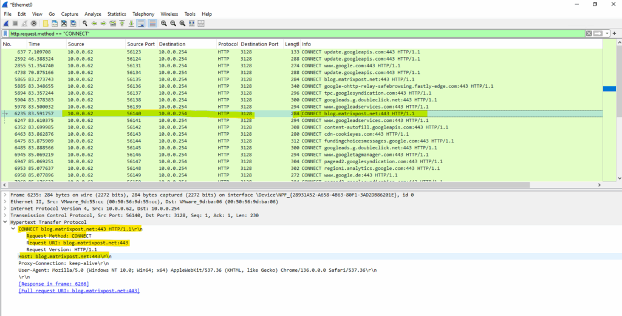Follow the Response in frame 6266 link
Image resolution: width=622 pixels, height=316 pixels.
pos(53,284)
